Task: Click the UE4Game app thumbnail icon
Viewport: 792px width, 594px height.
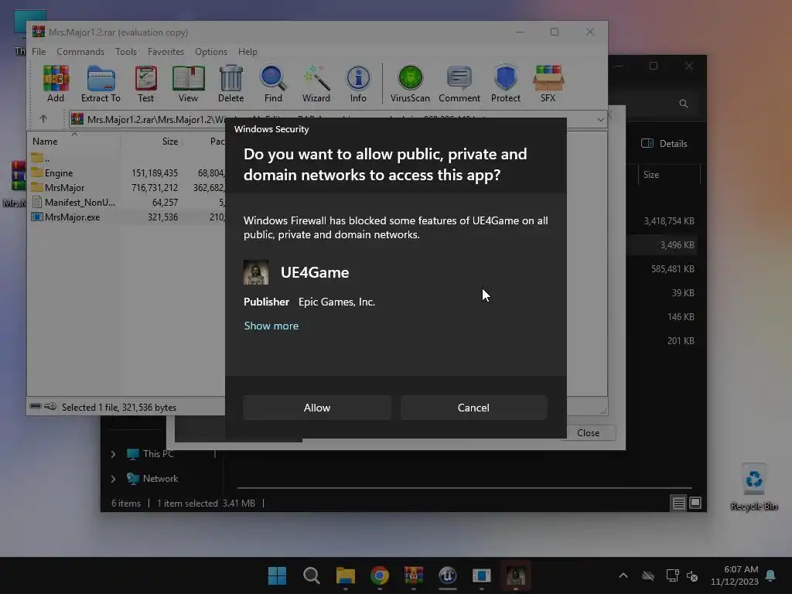Action: pyautogui.click(x=256, y=272)
